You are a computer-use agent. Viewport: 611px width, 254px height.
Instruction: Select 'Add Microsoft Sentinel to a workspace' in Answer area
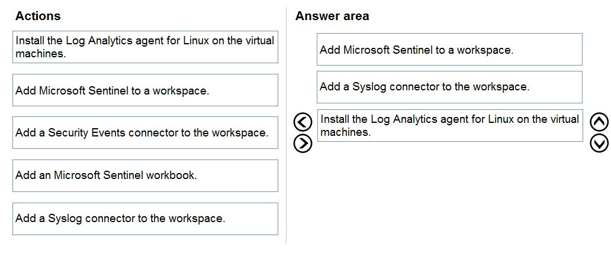[x=450, y=50]
